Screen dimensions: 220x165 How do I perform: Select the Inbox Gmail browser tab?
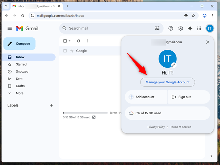[37, 6]
